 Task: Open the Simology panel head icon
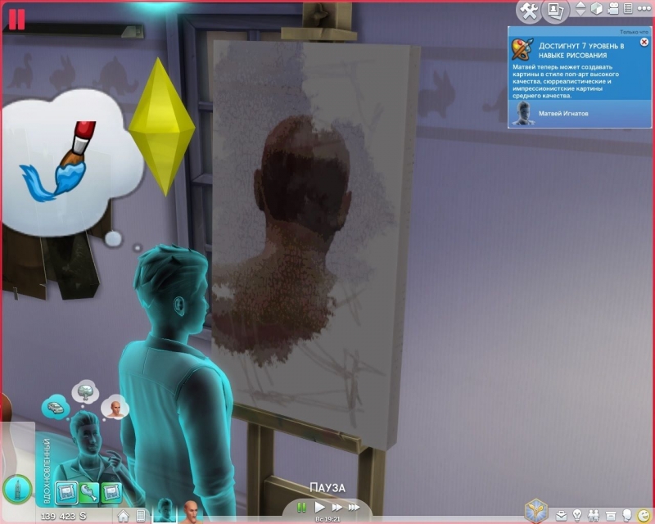627,515
